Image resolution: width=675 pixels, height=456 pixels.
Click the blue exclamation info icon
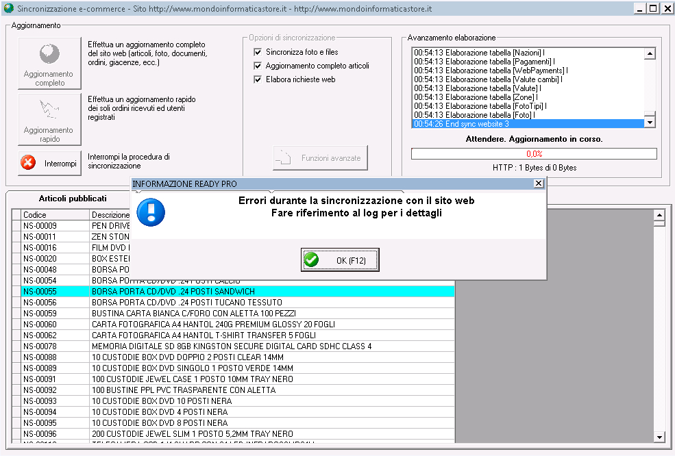coord(151,212)
